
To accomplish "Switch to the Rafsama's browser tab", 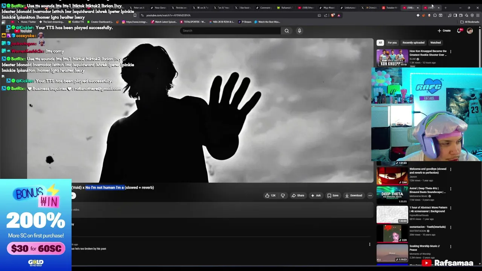I will tap(284, 8).
